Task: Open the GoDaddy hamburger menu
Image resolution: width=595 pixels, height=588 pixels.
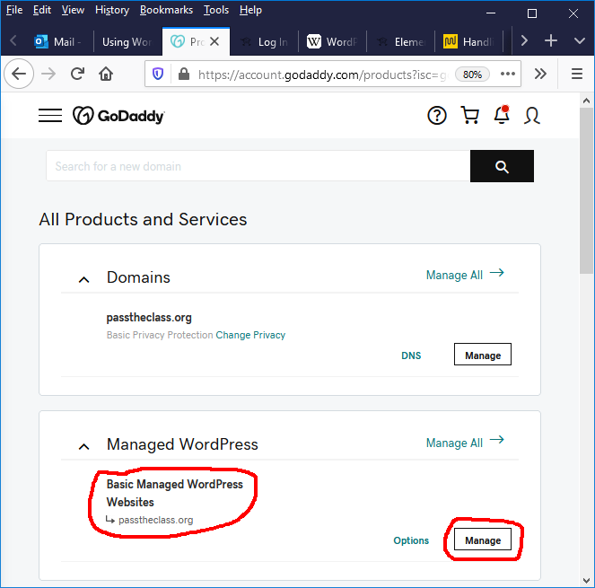Action: pos(50,116)
